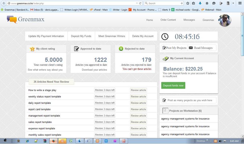
Task: Click the volume speaker icon in system tray
Action: [220, 141]
